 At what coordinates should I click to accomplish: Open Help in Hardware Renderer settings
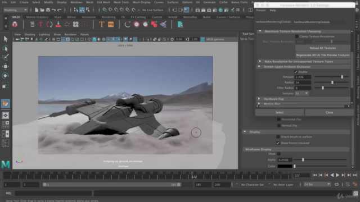point(272,10)
